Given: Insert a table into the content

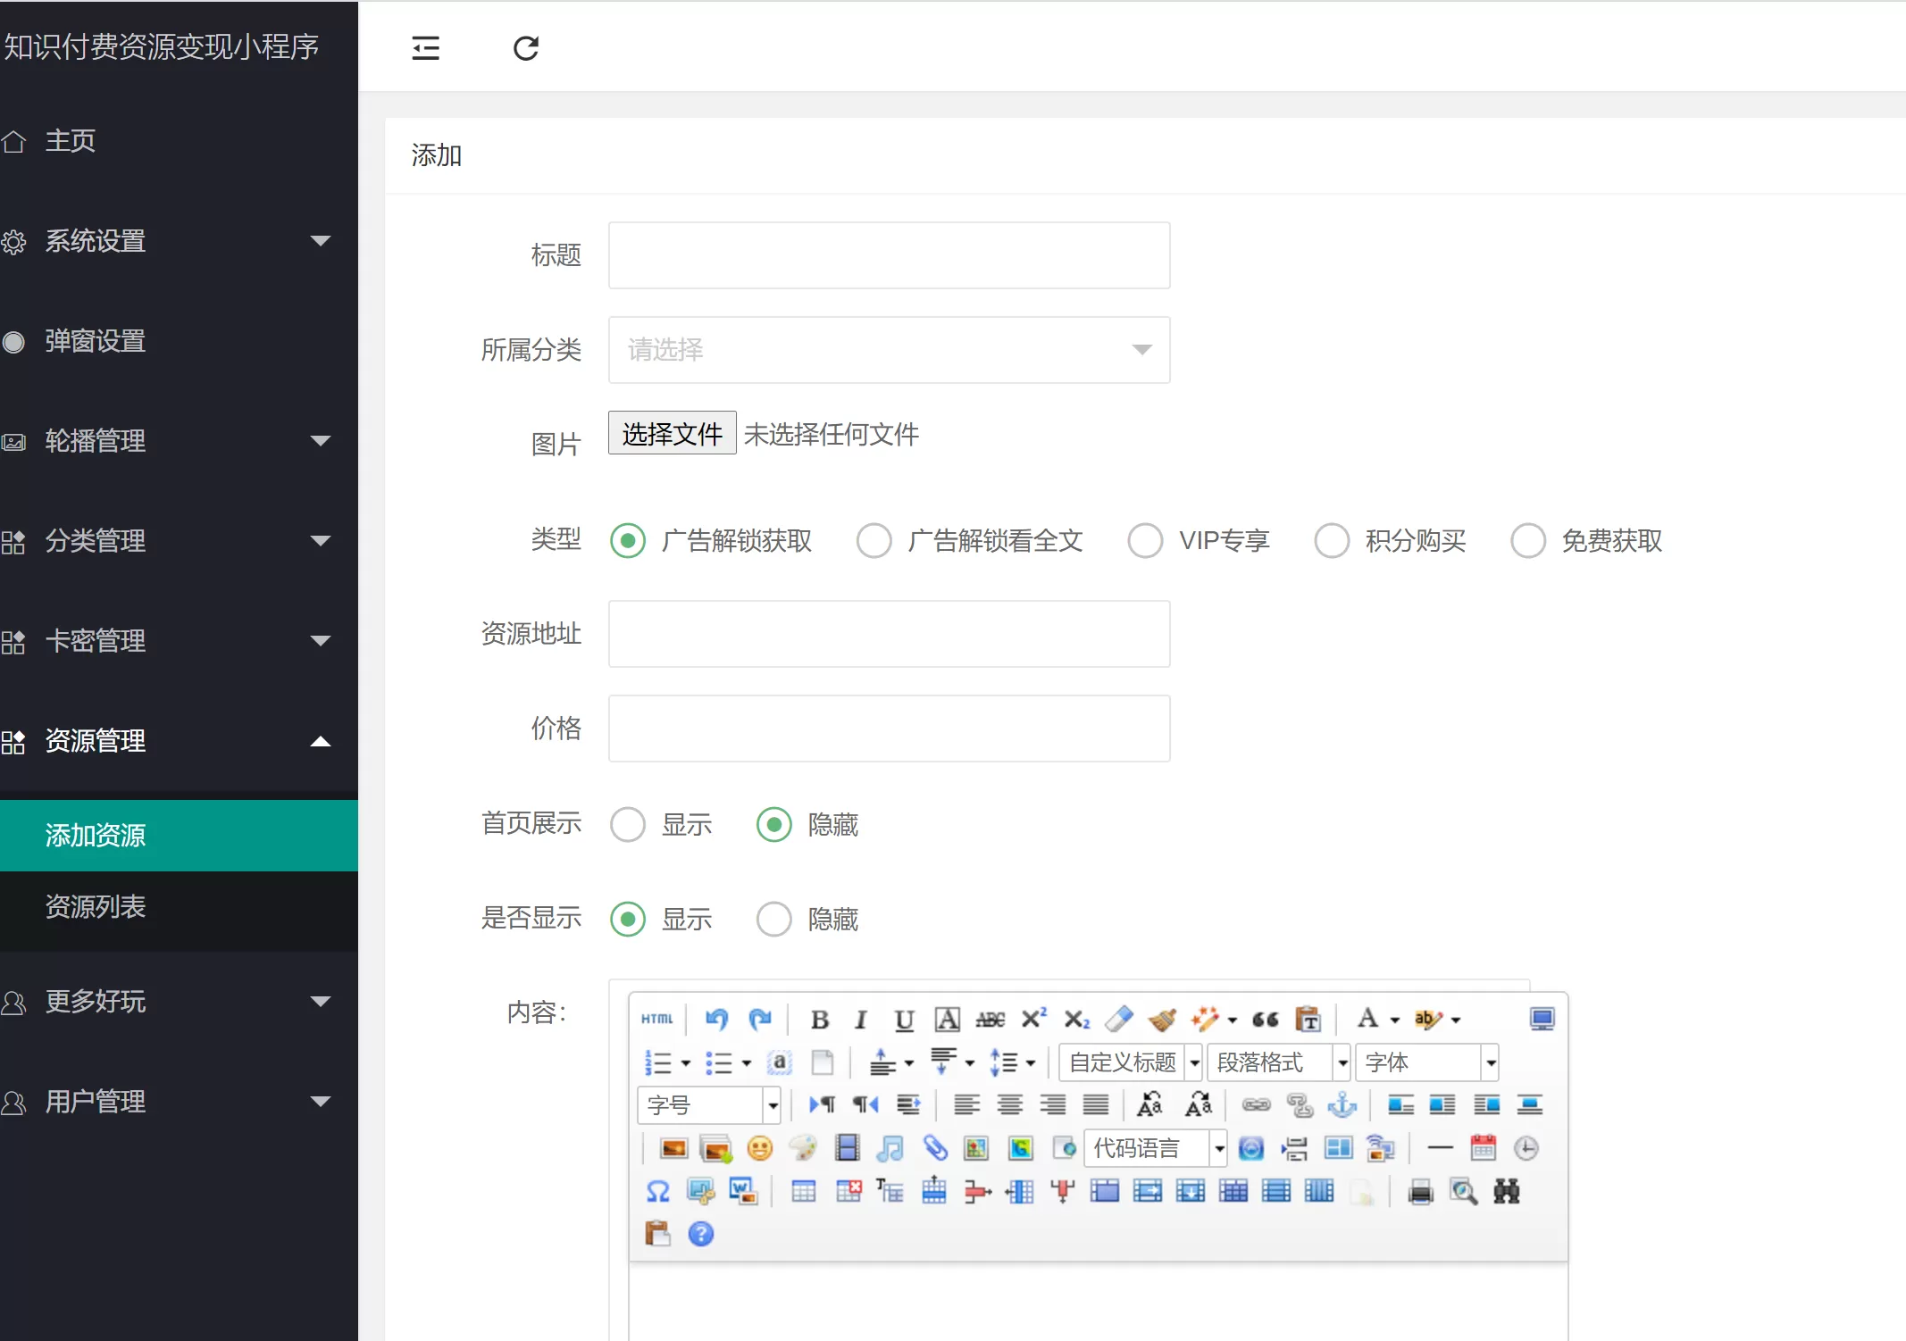Looking at the screenshot, I should pyautogui.click(x=802, y=1190).
